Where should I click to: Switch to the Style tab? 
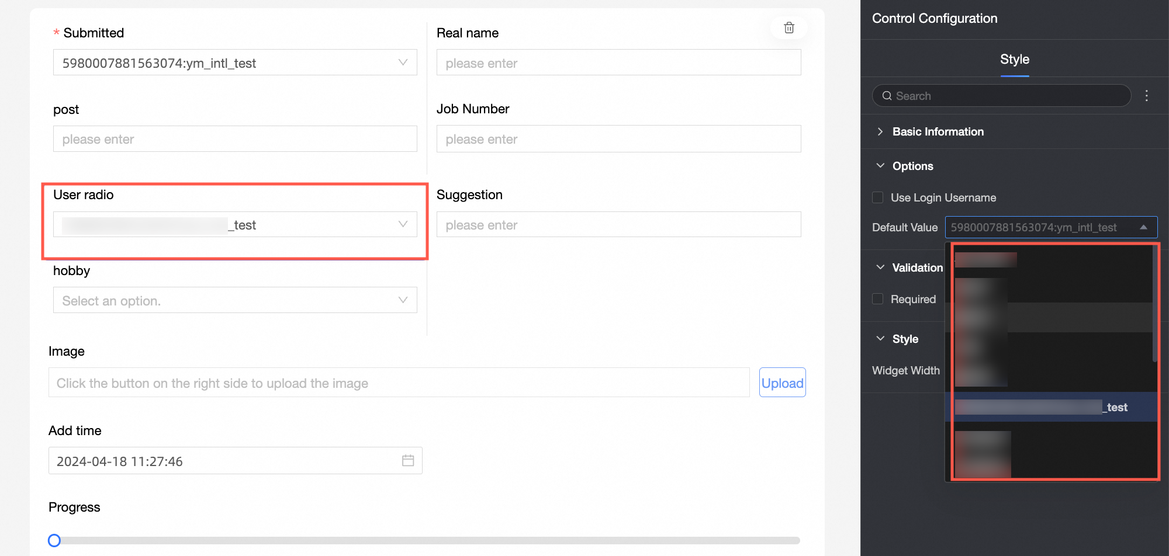(x=1014, y=60)
